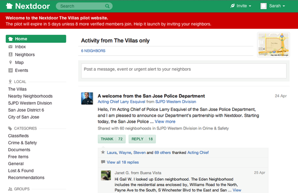Click the speech bubble replies icon
The image size is (298, 193).
coord(103,162)
